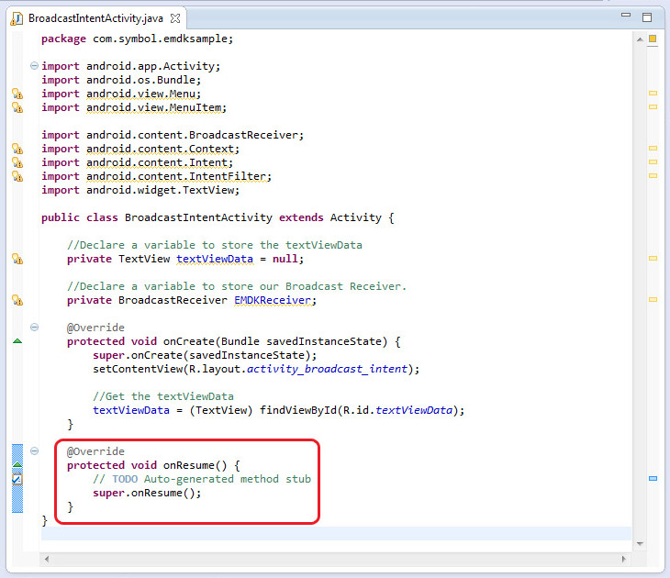Click the TODO task marker in left gutter
This screenshot has height=578, width=670.
(x=17, y=479)
